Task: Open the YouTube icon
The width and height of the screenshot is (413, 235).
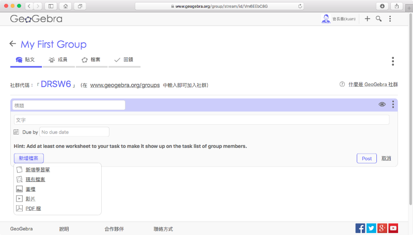Action: point(393,228)
